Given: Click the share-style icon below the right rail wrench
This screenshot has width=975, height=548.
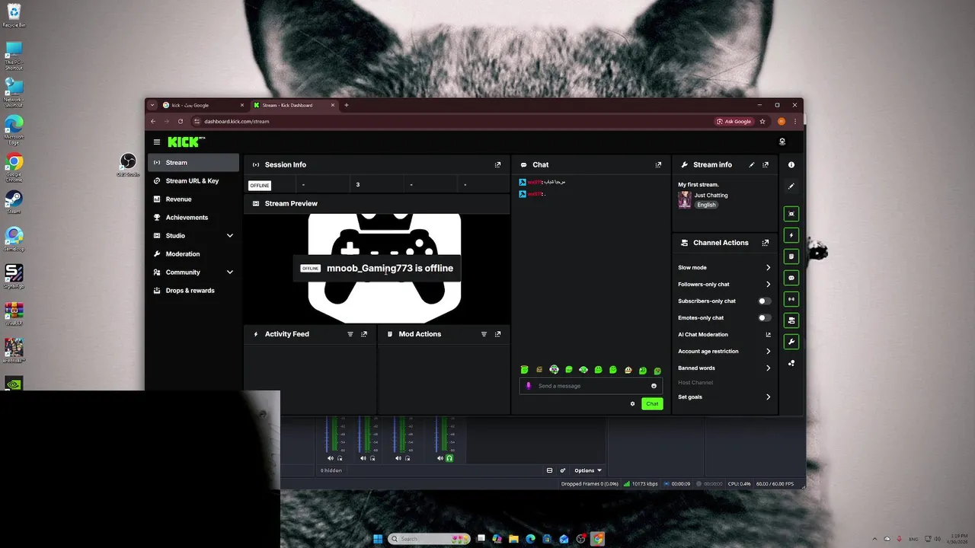Looking at the screenshot, I should point(791,363).
